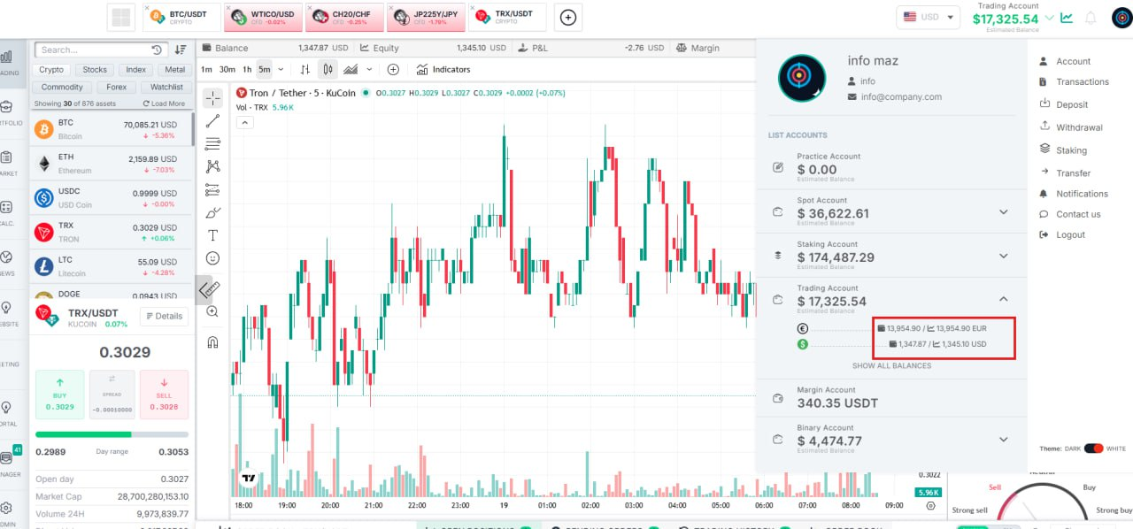Click in the asset search field
This screenshot has height=529, width=1133.
coord(93,50)
